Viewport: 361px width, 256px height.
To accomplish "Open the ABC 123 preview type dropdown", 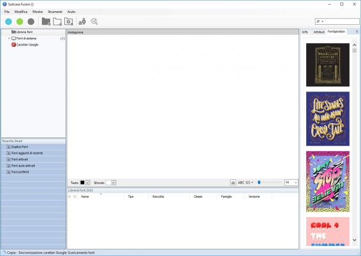I will coord(245,182).
